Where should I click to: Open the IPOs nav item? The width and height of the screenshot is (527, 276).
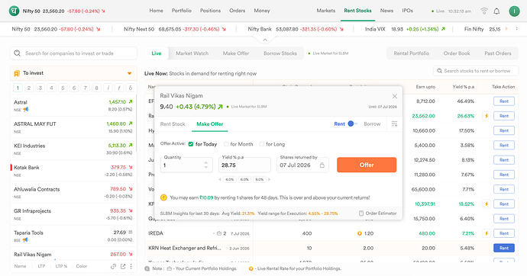tap(407, 11)
